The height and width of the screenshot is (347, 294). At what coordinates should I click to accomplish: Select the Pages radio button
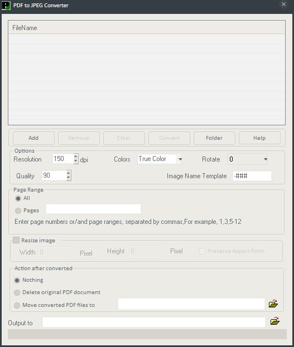18,211
